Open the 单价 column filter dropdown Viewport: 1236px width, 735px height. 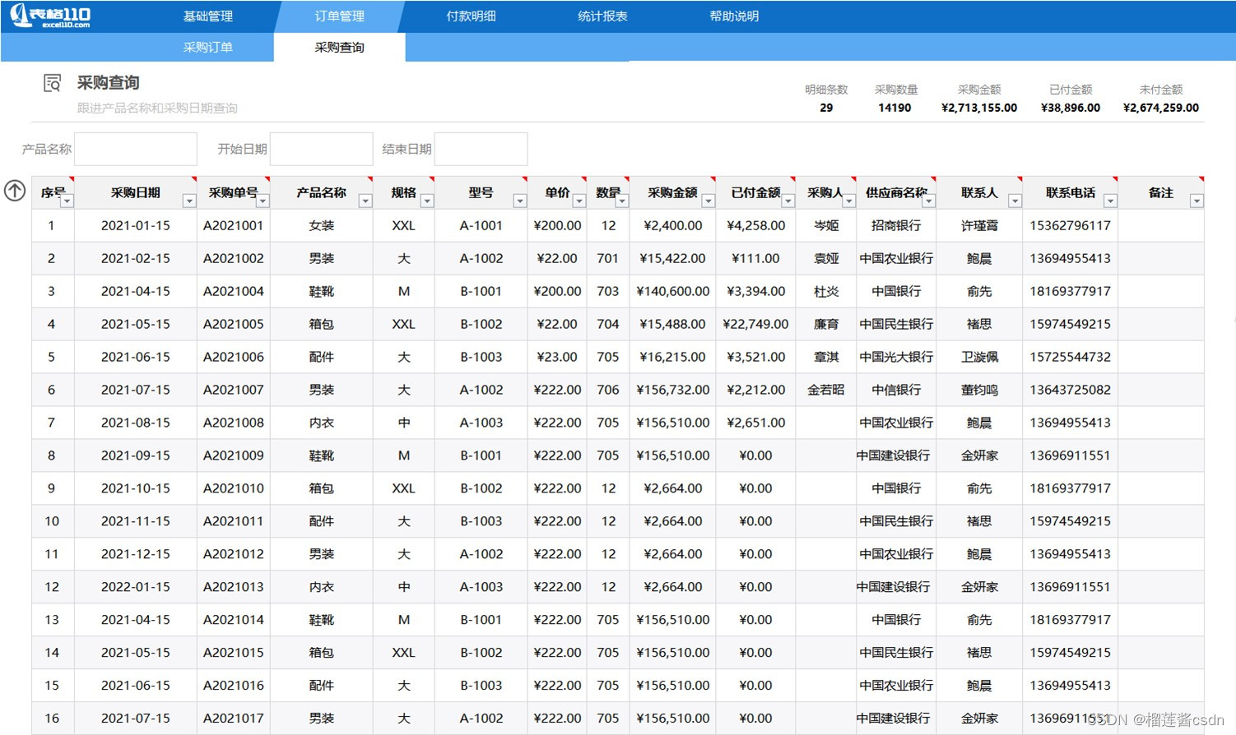[x=579, y=201]
